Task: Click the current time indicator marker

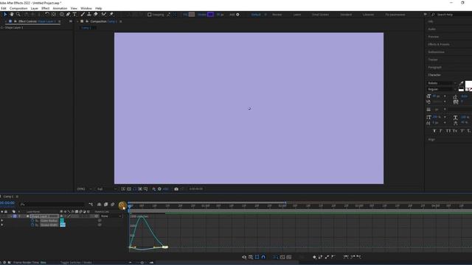Action: 130,206
